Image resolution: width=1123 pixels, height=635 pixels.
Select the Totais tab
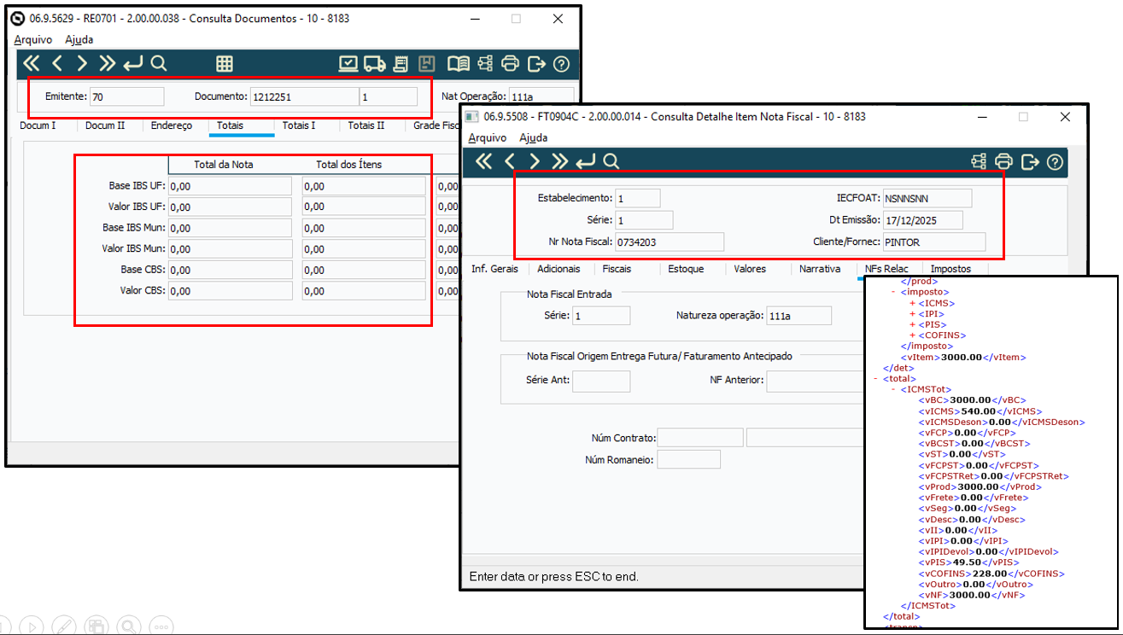[x=230, y=125]
